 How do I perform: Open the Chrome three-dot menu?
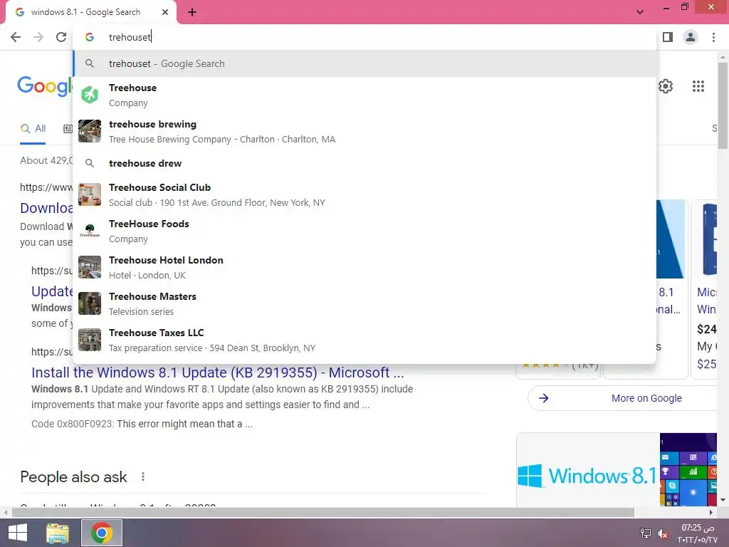713,37
